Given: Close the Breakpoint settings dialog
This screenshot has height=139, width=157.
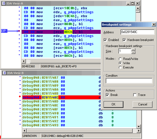Looking at the screenshot, I should tap(154, 25).
